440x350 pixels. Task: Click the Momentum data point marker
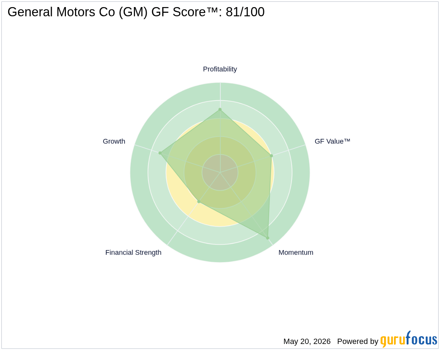(x=267, y=238)
